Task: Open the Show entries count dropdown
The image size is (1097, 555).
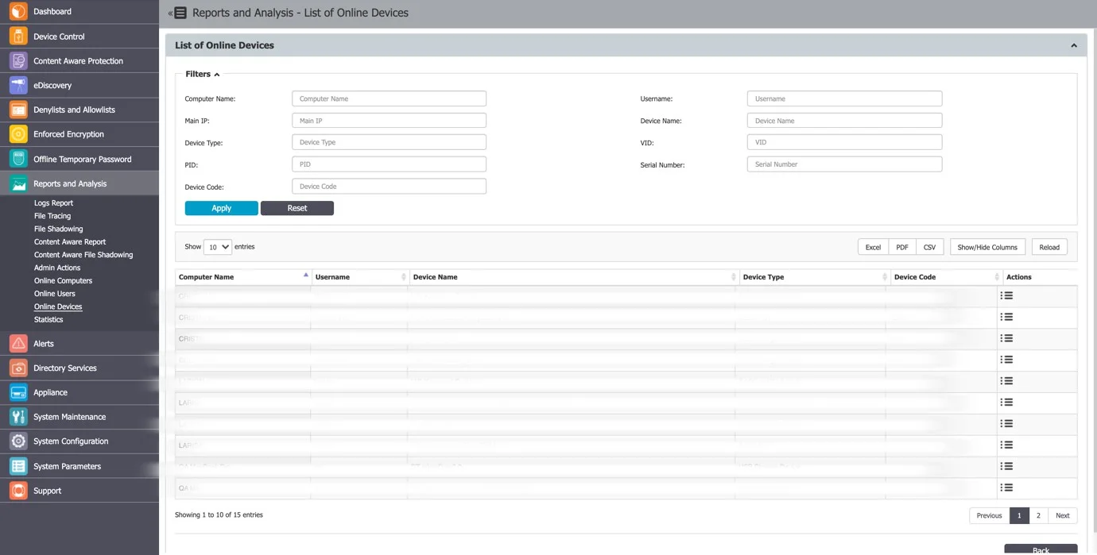Action: [218, 247]
